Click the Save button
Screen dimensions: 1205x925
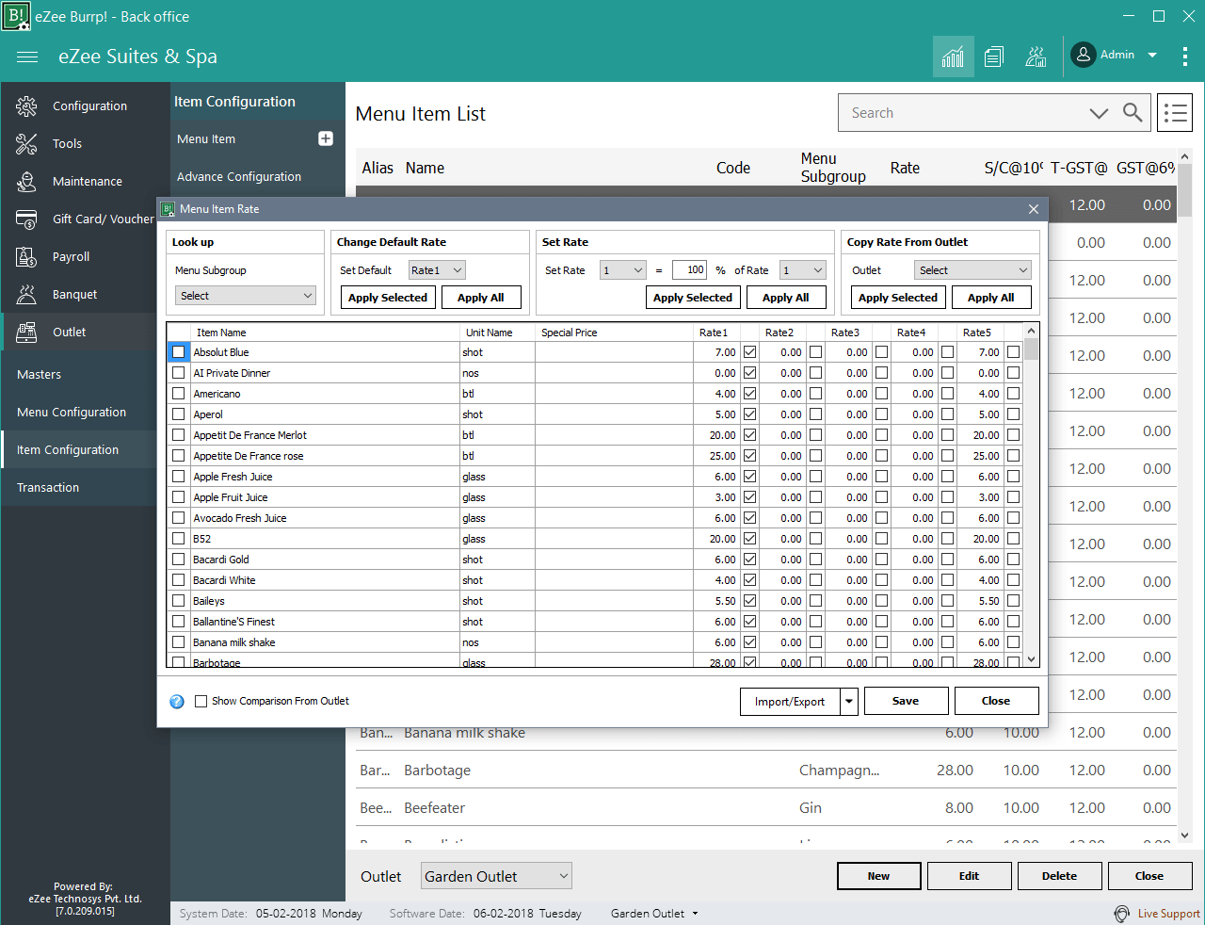905,701
